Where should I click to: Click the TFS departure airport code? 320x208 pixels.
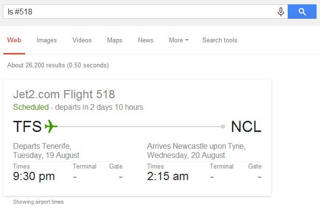[x=28, y=126]
